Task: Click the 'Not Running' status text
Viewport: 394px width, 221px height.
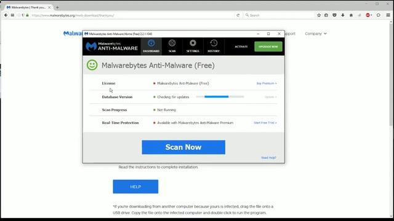Action: [x=166, y=110]
